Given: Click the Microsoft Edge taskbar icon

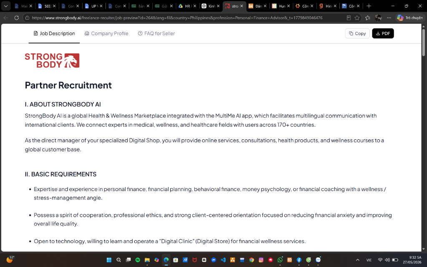Looking at the screenshot, I should 166,260.
